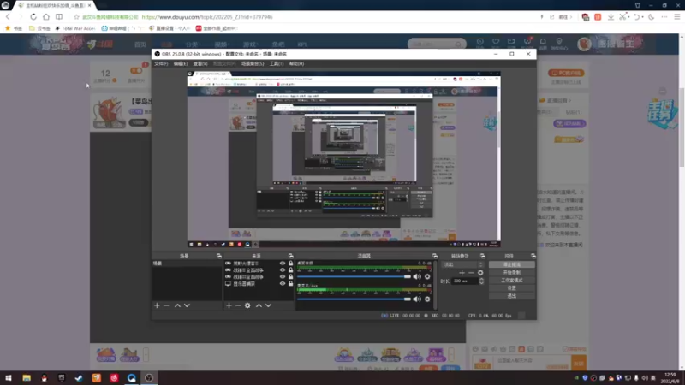Open OBS View menu
Screen dimensions: 685x385
200,63
